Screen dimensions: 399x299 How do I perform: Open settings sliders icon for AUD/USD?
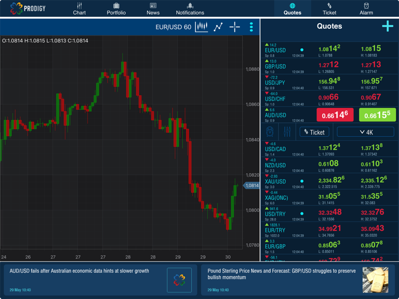tap(287, 132)
